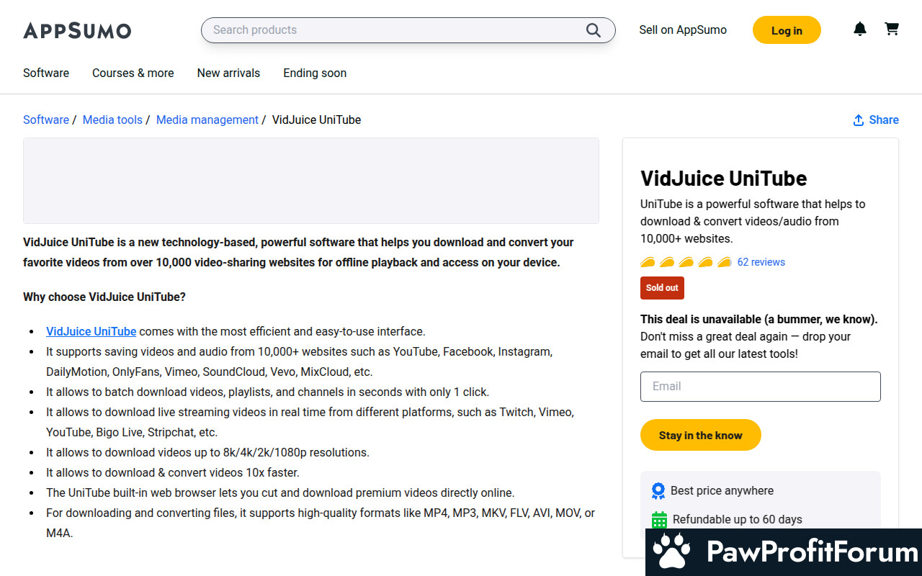
Task: Click Stay in the know button
Action: click(x=700, y=435)
